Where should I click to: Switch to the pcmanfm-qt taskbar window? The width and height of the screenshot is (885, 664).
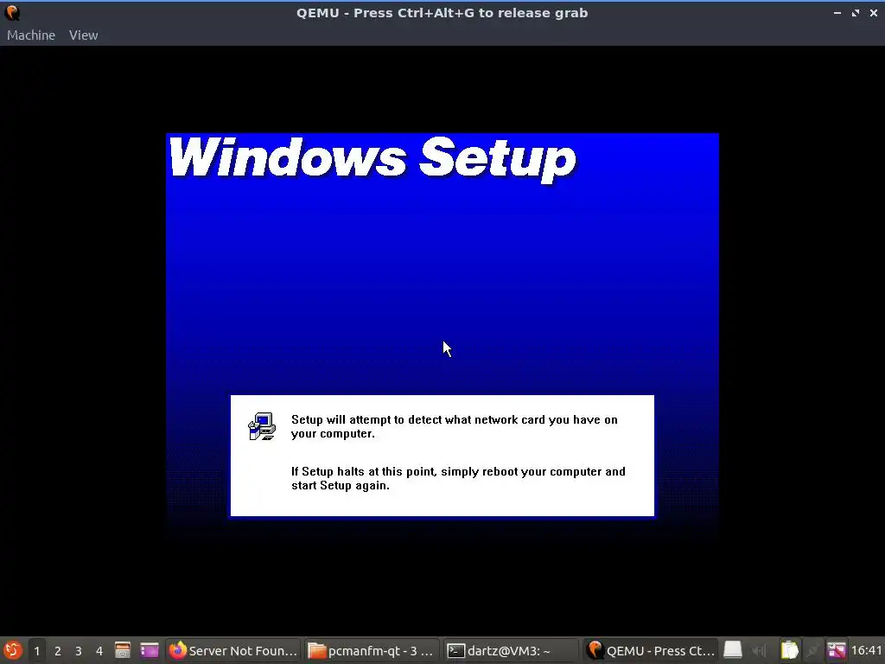point(372,650)
